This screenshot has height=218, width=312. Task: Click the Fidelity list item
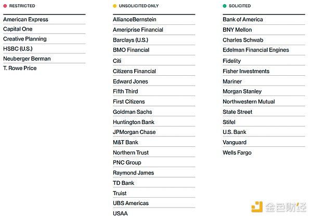tap(232, 61)
